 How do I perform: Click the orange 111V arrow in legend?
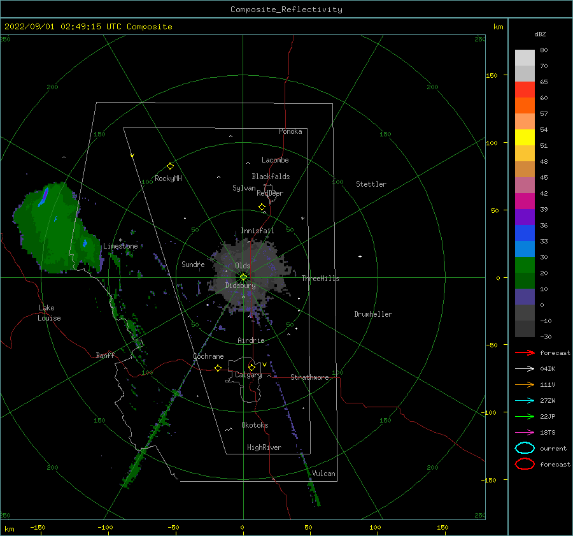[x=525, y=384]
